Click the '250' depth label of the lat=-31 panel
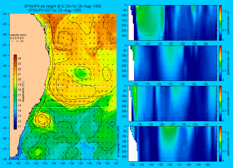Viewport: 233px width, 168px height. [124, 111]
